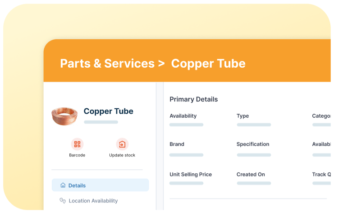Select the Type field value placeholder
This screenshot has height=213, width=343.
click(x=254, y=125)
